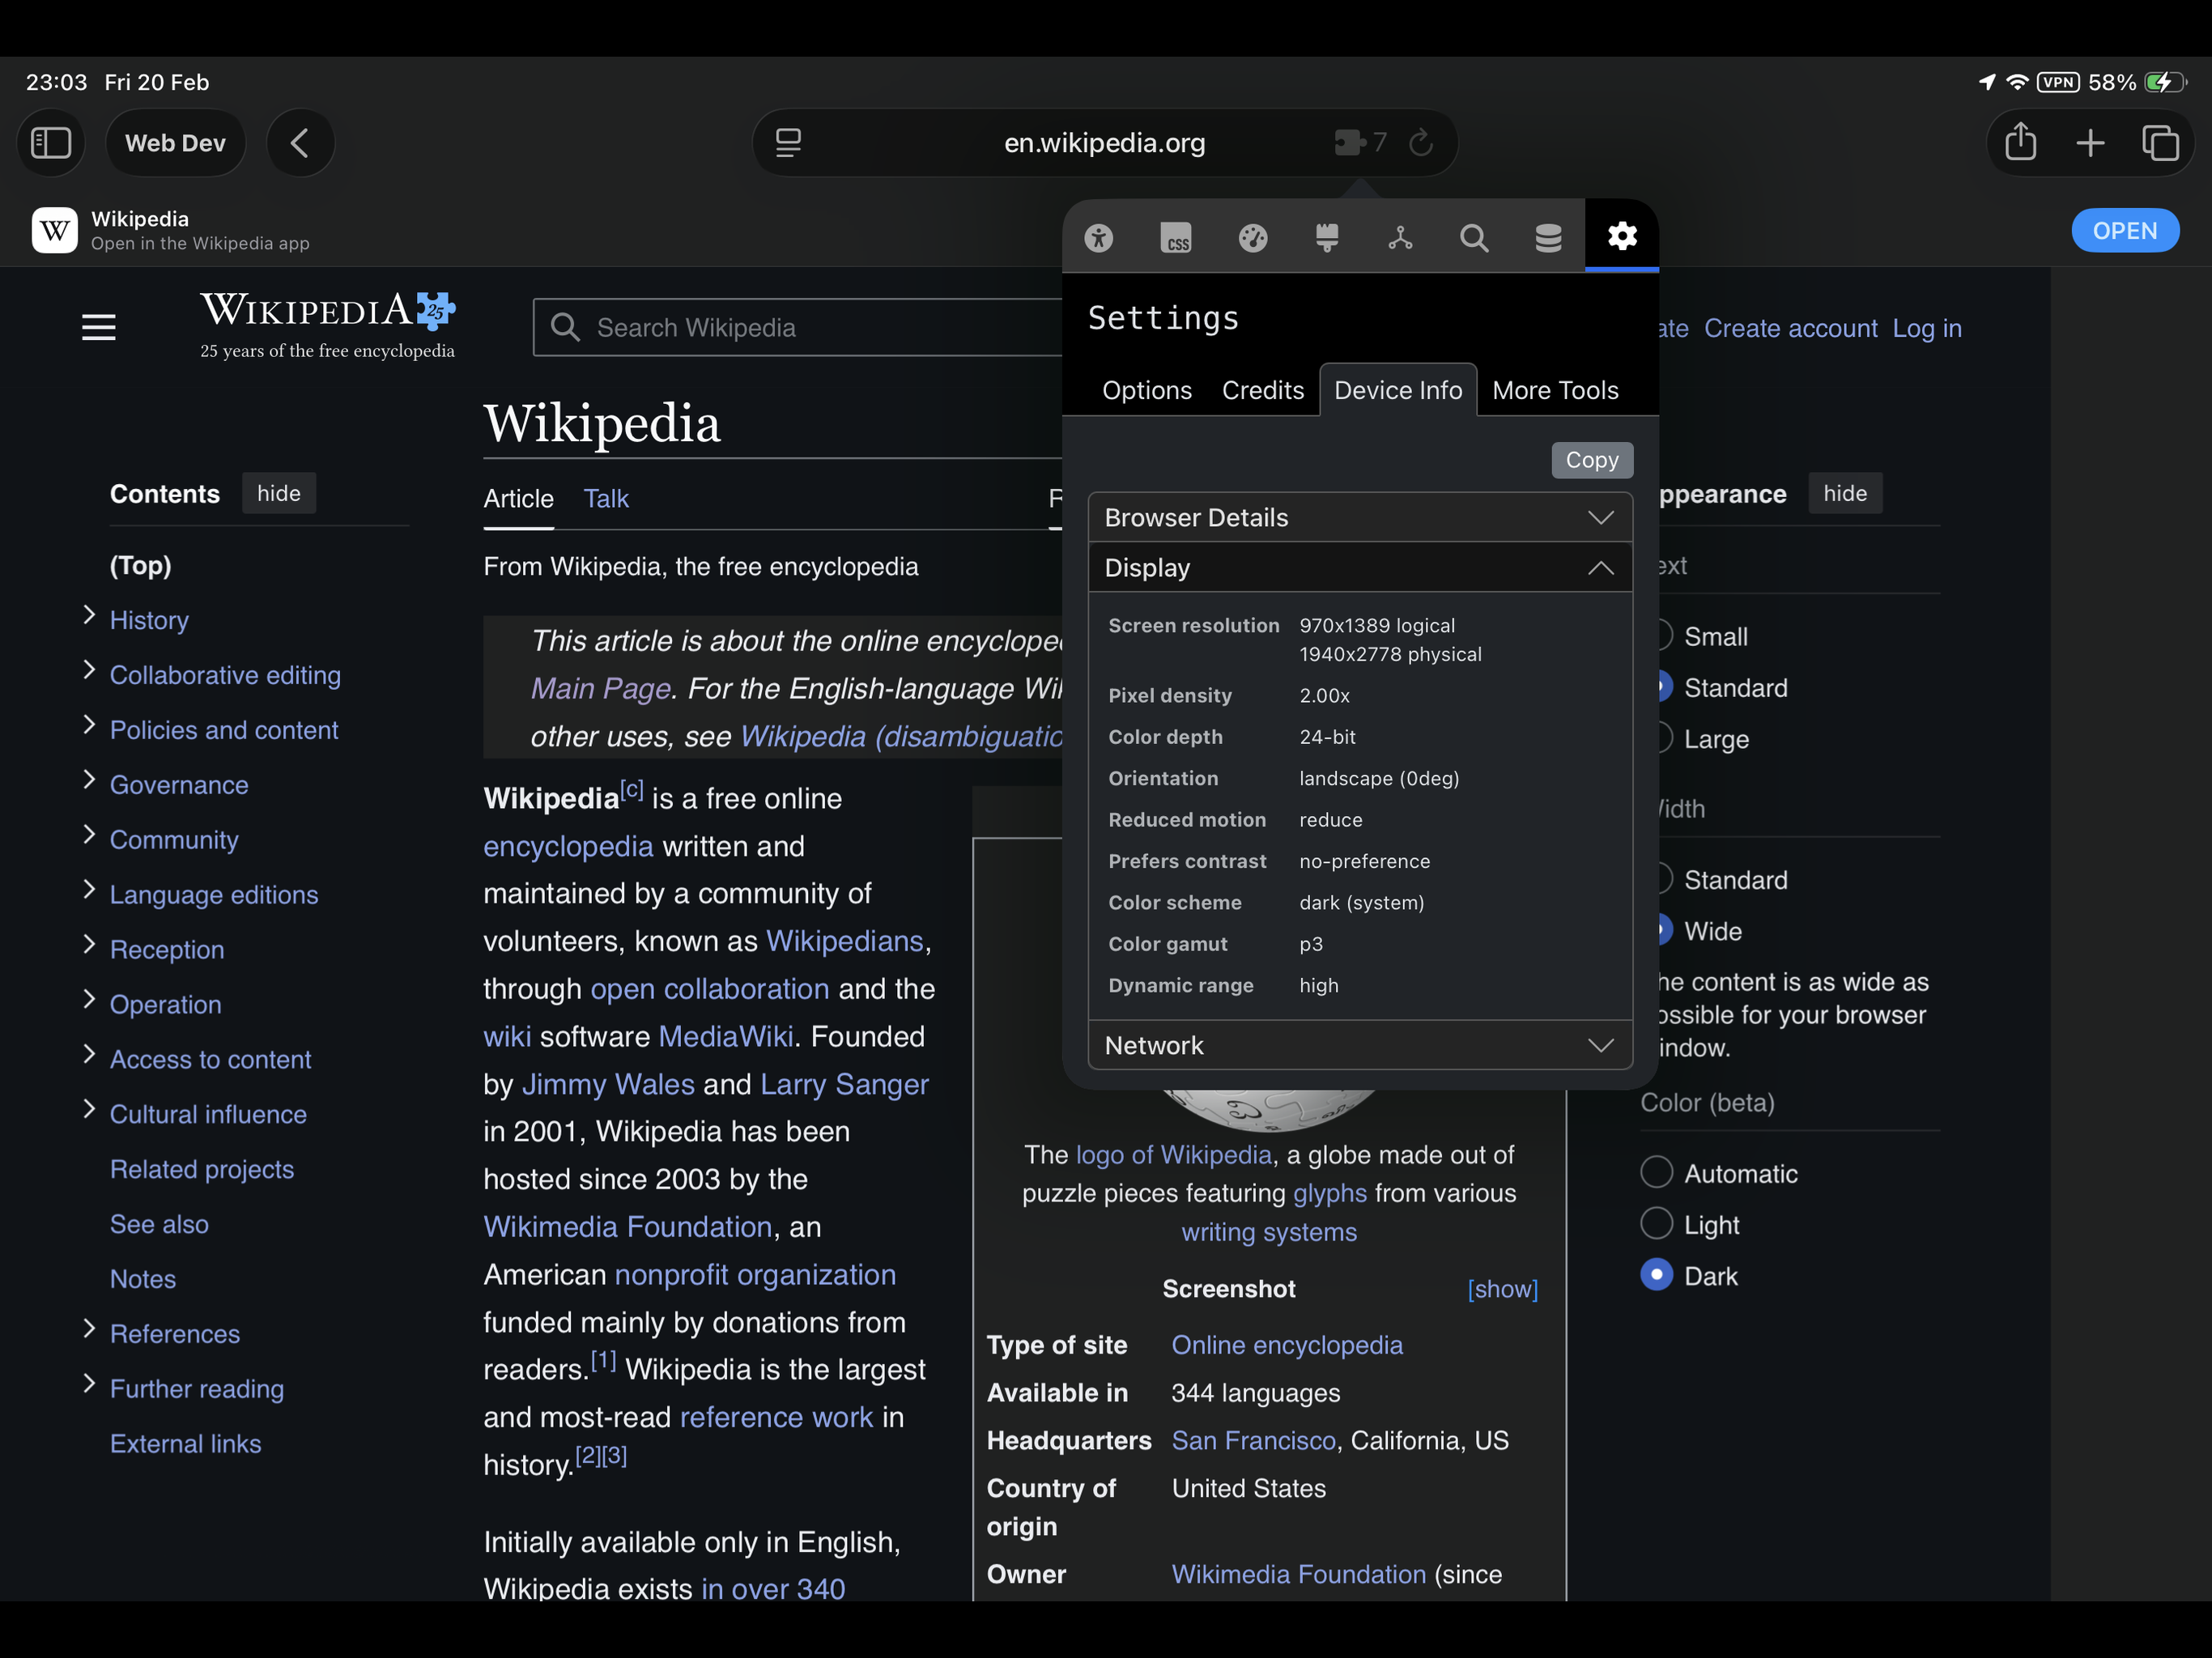Expand the Network section
This screenshot has width=2212, height=1658.
coord(1360,1045)
